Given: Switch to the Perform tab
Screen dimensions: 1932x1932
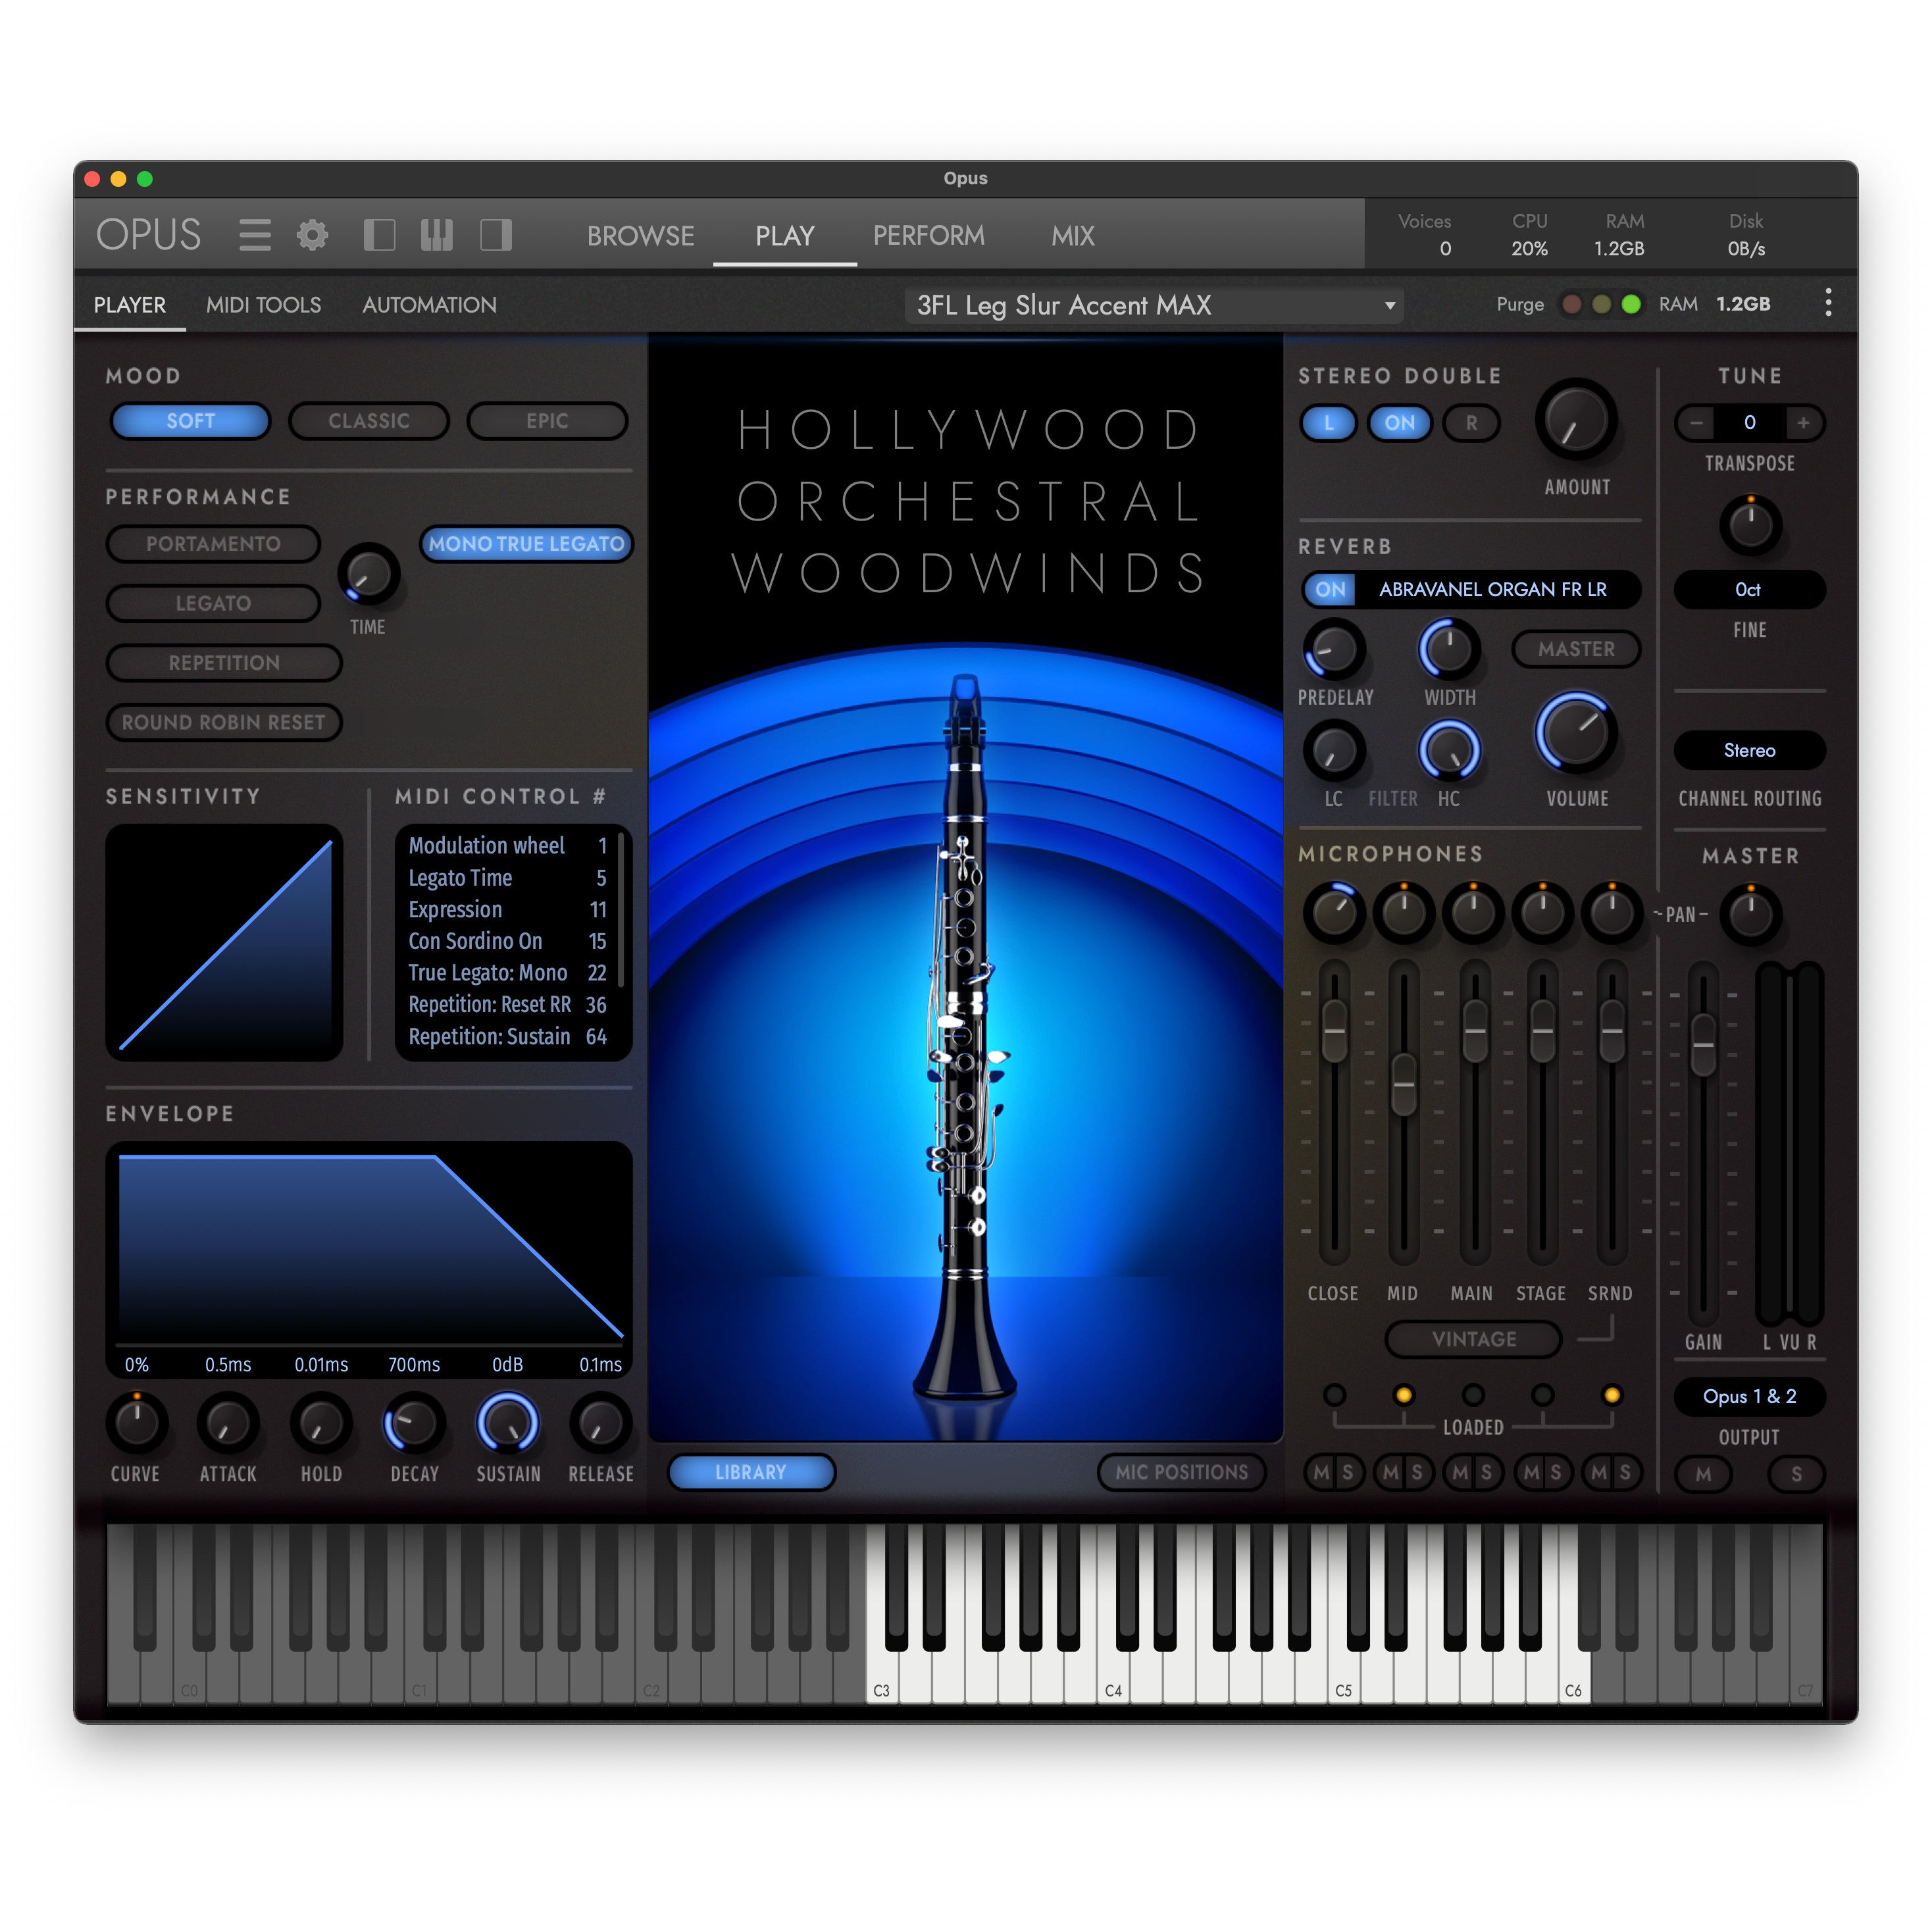Looking at the screenshot, I should coord(928,236).
